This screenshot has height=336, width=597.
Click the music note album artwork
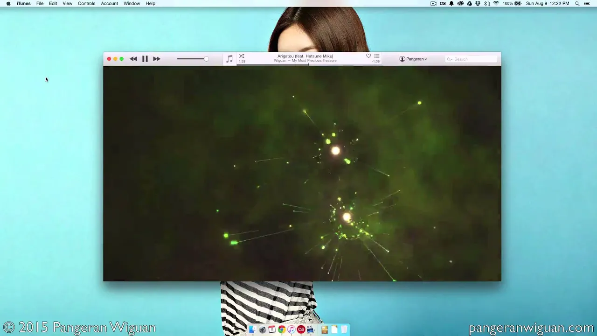click(x=229, y=59)
